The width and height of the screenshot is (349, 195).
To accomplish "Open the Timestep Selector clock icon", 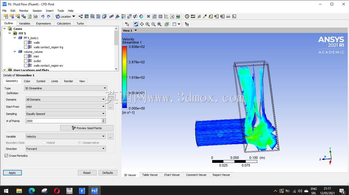I will tap(187, 16).
